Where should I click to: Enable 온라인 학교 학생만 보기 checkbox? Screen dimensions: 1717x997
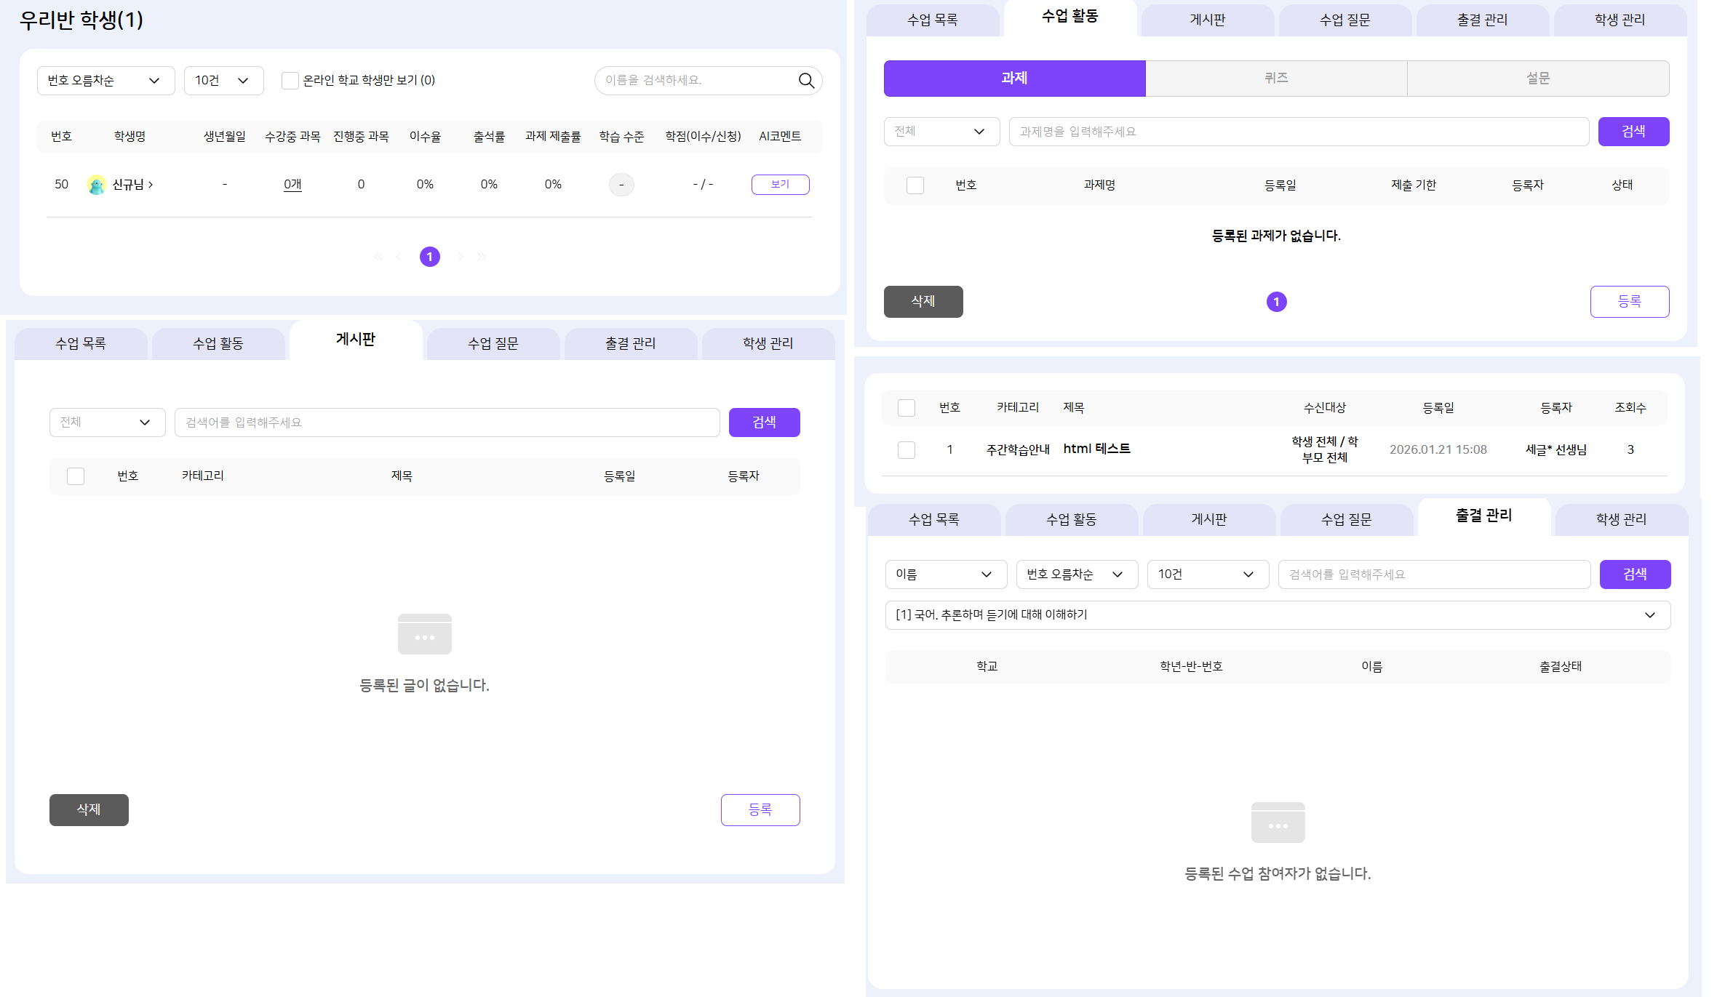click(290, 81)
